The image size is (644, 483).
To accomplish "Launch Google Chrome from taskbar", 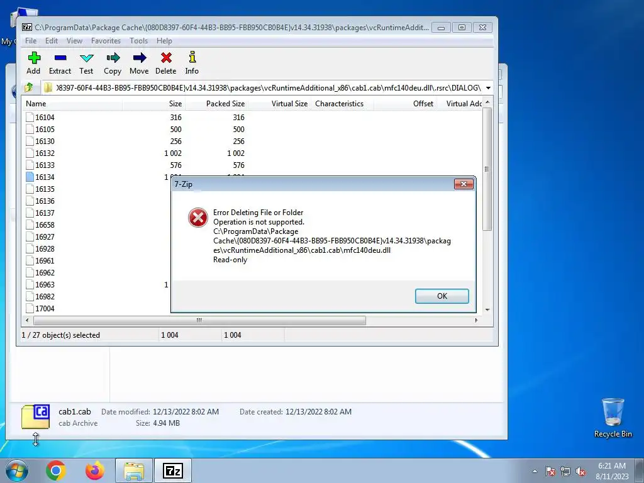I will coord(56,470).
